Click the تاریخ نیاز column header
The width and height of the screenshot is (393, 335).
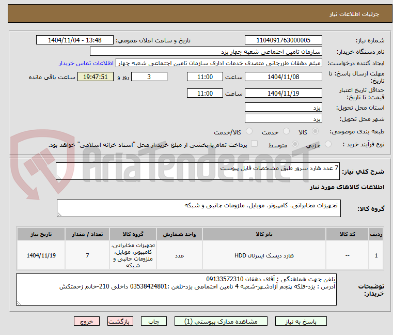[x=41, y=234]
